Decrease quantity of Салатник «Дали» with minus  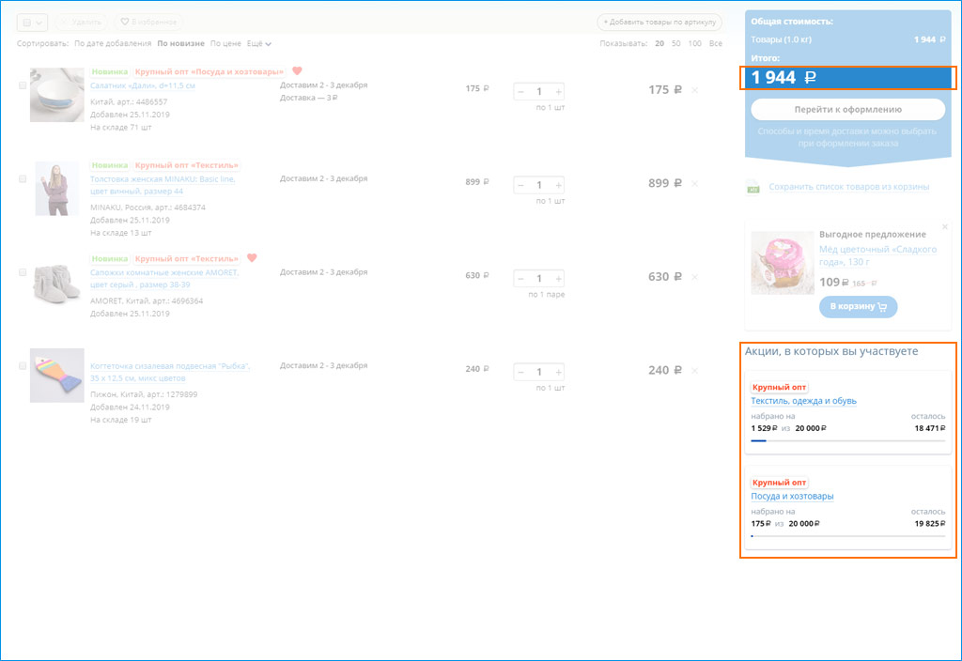[x=520, y=92]
